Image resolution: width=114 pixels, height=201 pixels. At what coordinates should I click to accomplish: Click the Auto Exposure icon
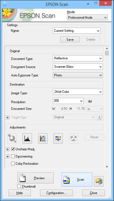pos(12,138)
